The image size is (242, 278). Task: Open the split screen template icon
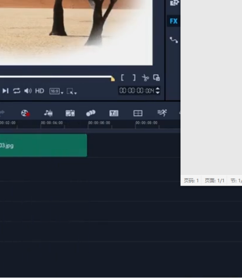138,113
